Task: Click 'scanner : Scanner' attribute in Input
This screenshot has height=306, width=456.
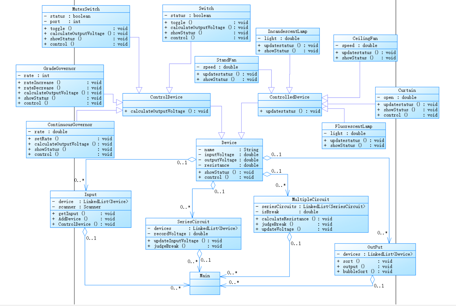Action: 76,207
